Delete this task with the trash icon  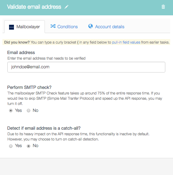tap(163, 7)
